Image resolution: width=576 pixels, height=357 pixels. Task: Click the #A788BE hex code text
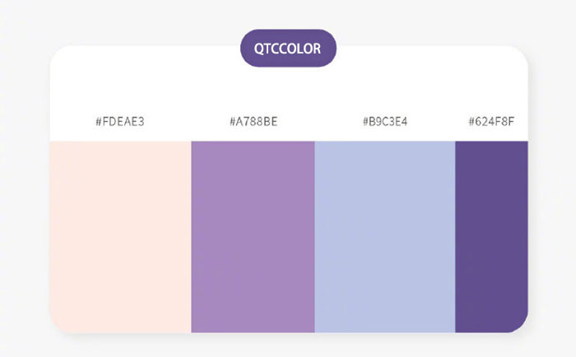253,122
